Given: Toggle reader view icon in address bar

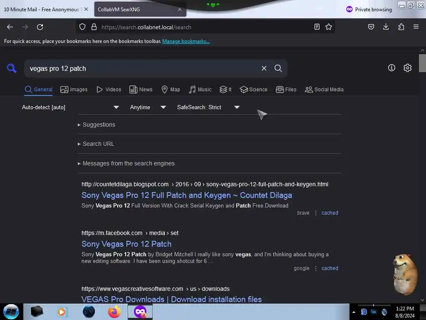Looking at the screenshot, I should pos(317,27).
